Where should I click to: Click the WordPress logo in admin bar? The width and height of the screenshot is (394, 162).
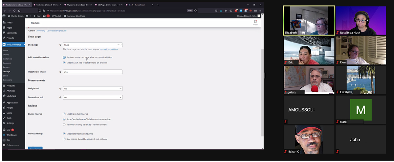4,16
